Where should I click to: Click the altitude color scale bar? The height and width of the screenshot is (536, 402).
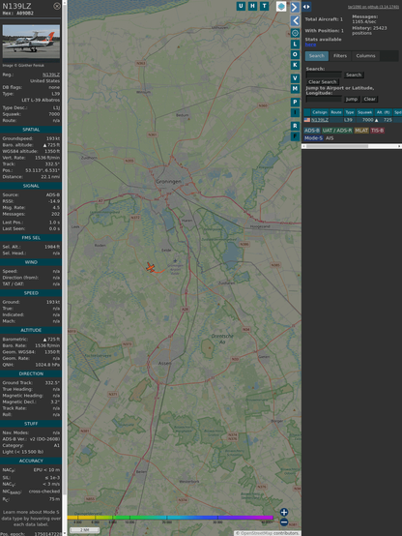(x=170, y=518)
